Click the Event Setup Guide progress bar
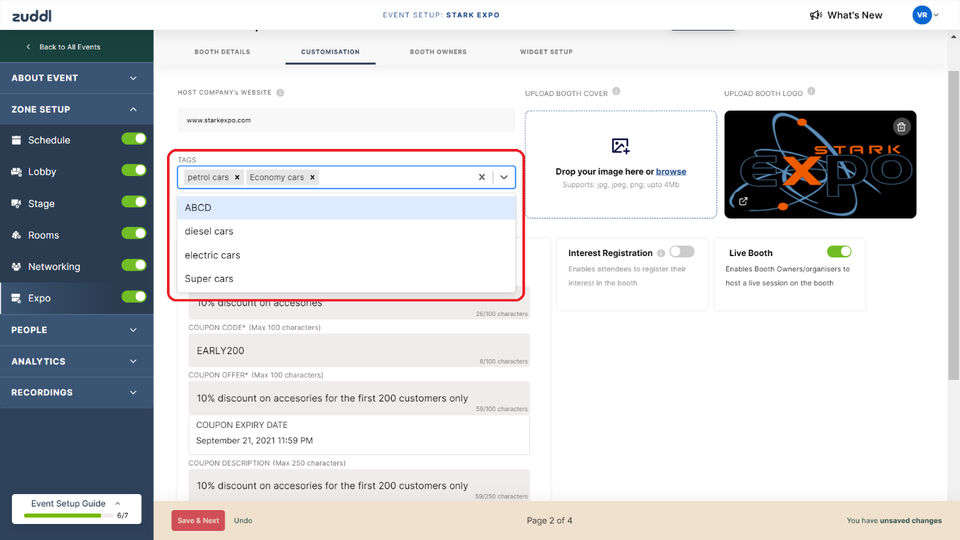The height and width of the screenshot is (540, 960). click(69, 516)
